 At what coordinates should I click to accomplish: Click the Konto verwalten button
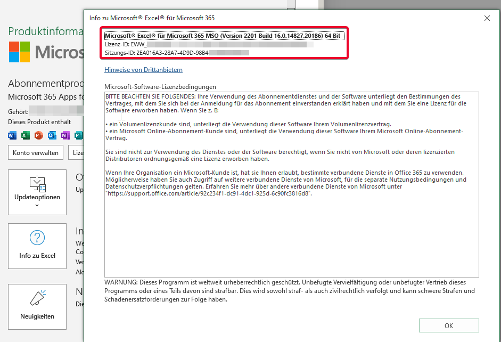coord(36,153)
